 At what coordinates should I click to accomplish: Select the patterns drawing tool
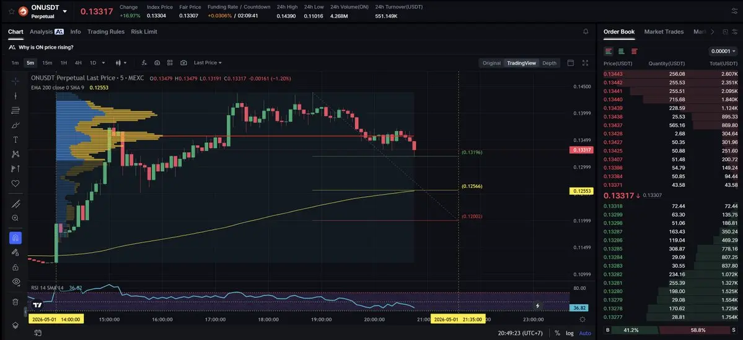pos(15,154)
